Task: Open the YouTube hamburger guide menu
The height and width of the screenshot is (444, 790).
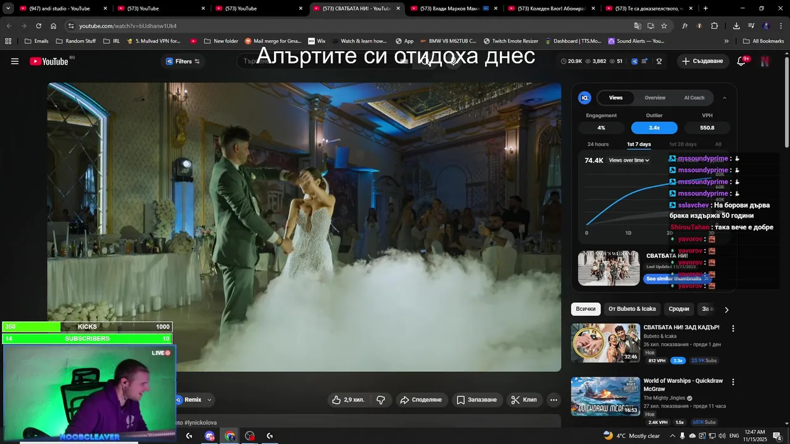Action: click(15, 61)
